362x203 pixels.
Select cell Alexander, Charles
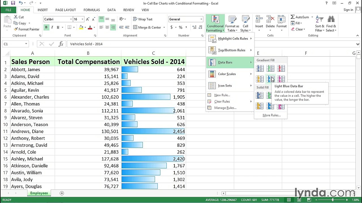pyautogui.click(x=33, y=97)
